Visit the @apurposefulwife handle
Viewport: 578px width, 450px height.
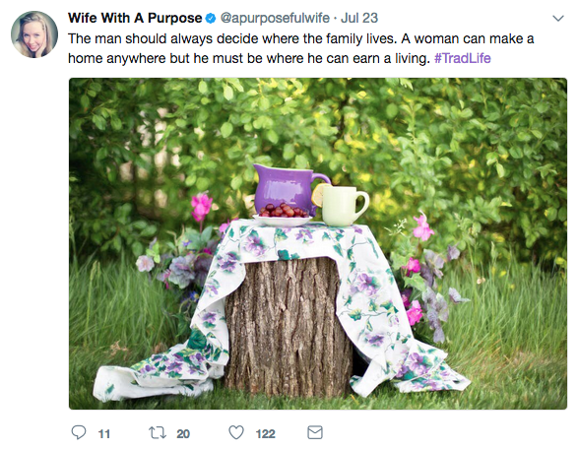click(275, 18)
